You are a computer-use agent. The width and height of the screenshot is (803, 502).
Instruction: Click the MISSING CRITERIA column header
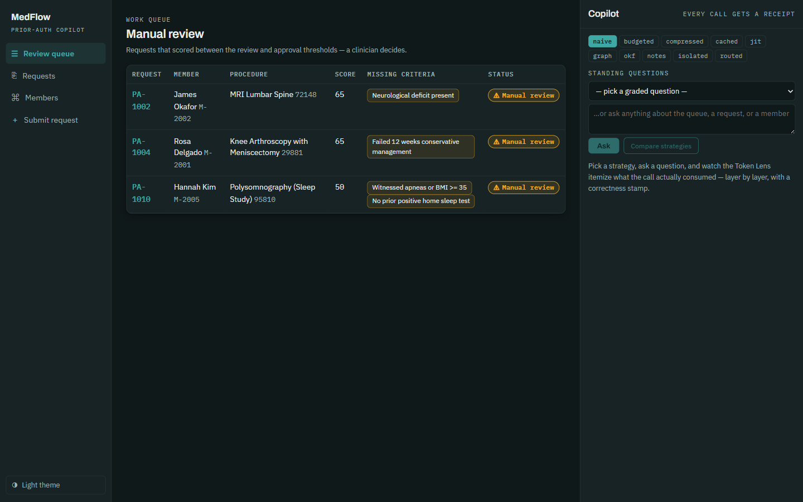point(401,74)
